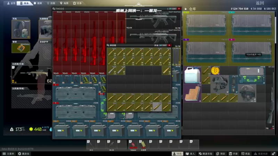Open the 消息 messages panel
Screen dimensions: 278x156
tap(246, 154)
